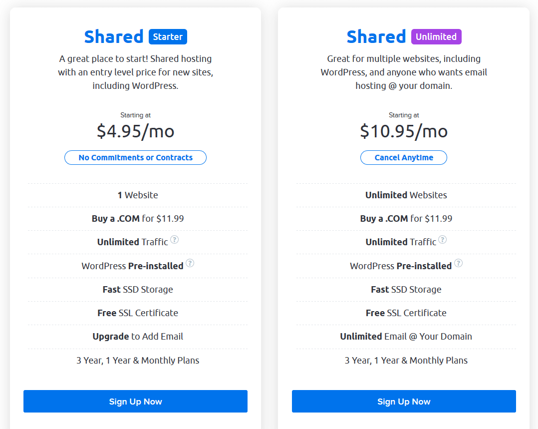Click Unlimited Email @ Your Domain feature
The height and width of the screenshot is (429, 538).
click(406, 337)
